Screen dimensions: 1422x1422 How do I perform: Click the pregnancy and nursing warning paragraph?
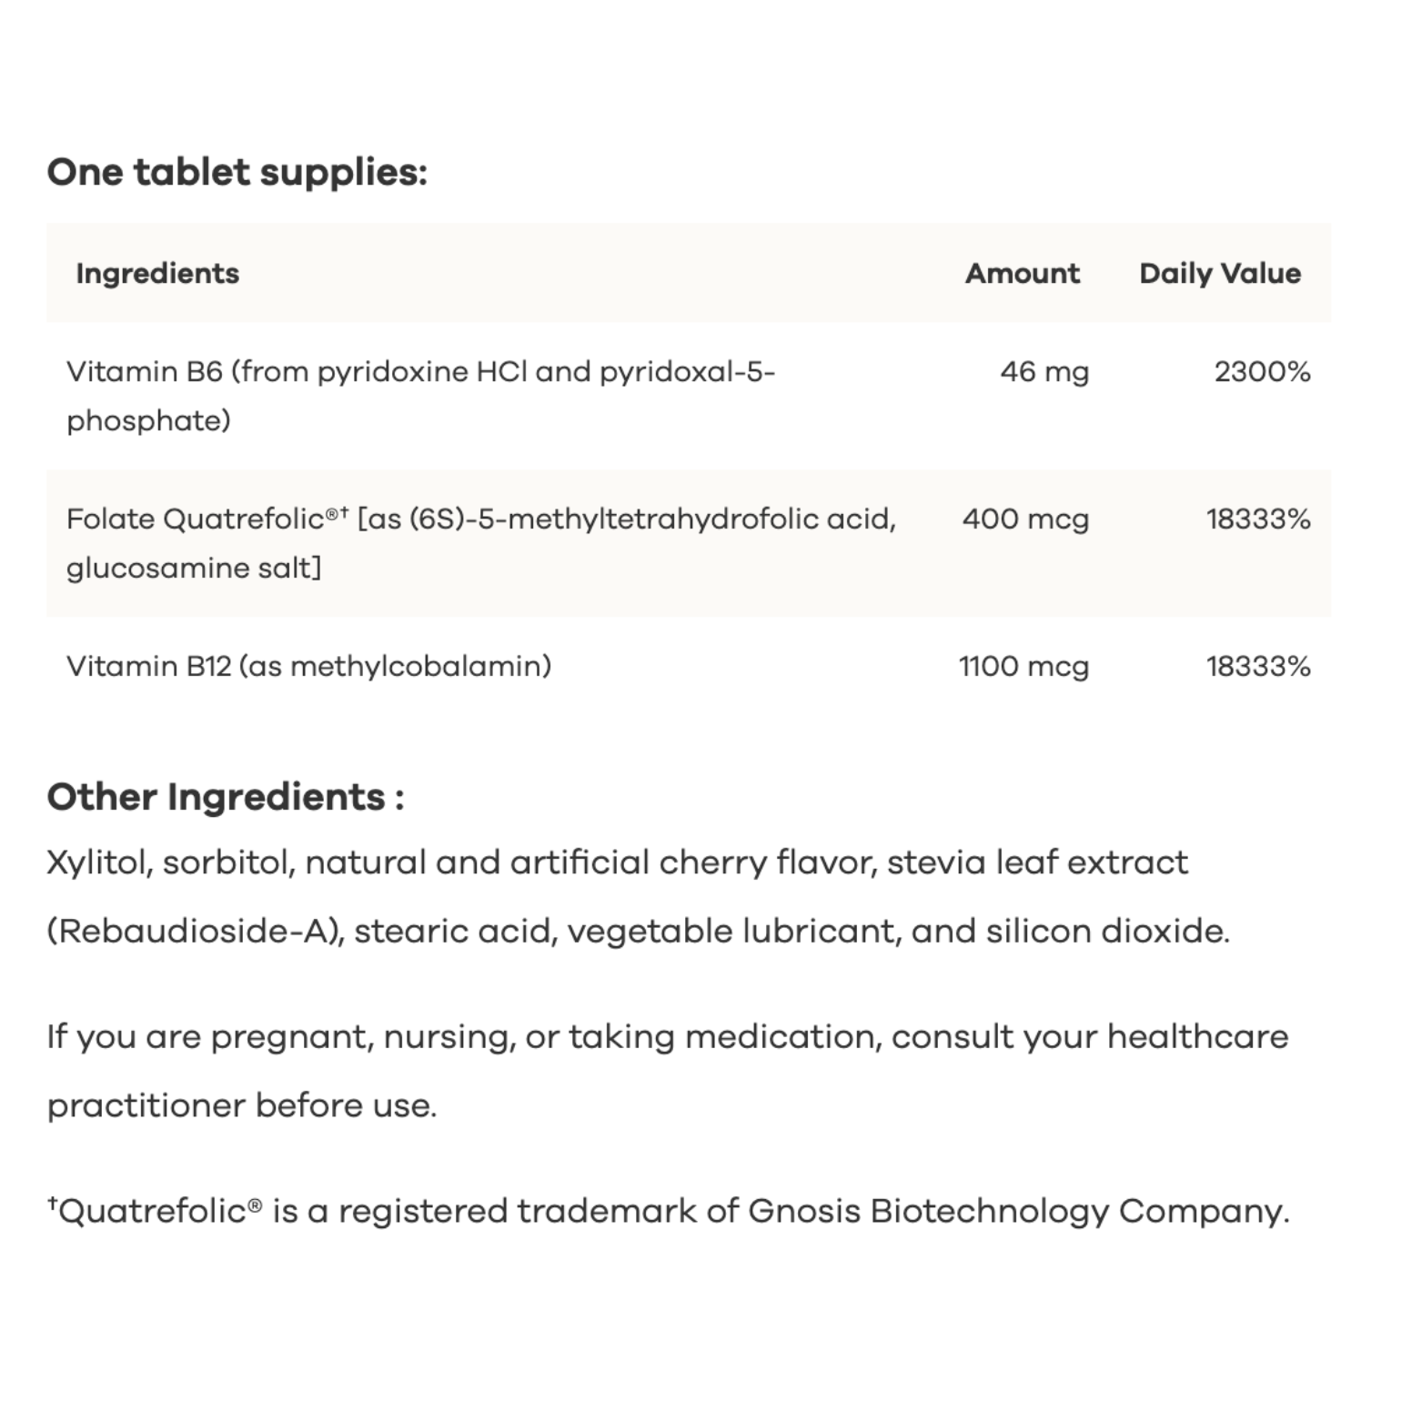pyautogui.click(x=667, y=1071)
